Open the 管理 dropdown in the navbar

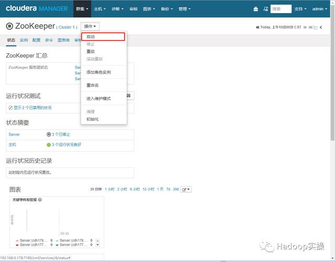(184, 9)
